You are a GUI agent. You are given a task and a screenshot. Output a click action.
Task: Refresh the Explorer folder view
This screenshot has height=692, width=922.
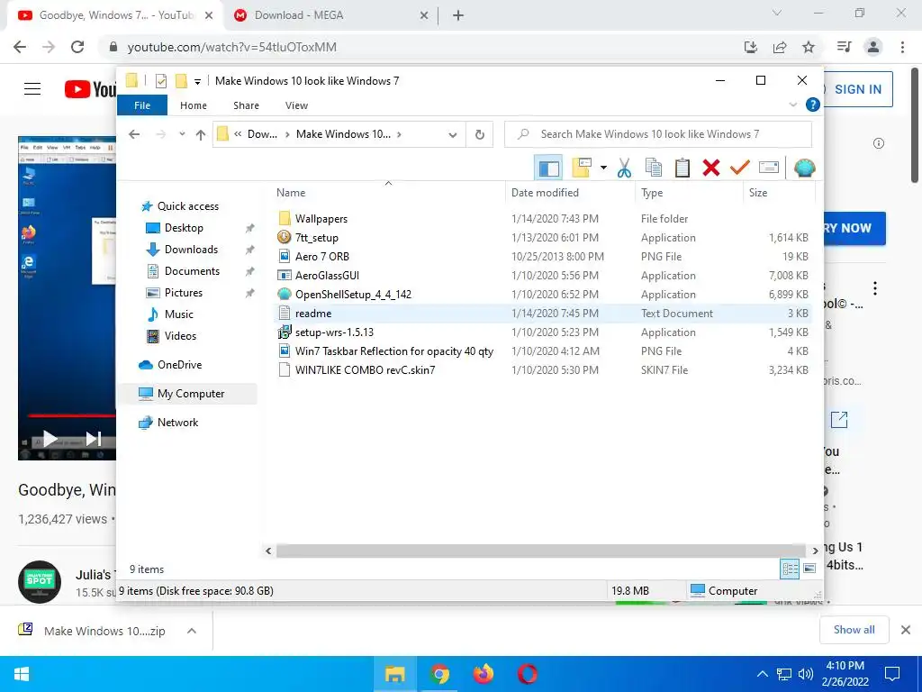pos(480,135)
